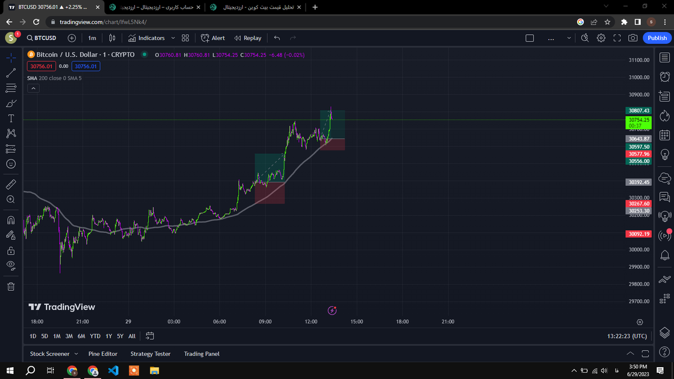The width and height of the screenshot is (674, 379).
Task: Select the ruler measure tool
Action: coord(11,184)
